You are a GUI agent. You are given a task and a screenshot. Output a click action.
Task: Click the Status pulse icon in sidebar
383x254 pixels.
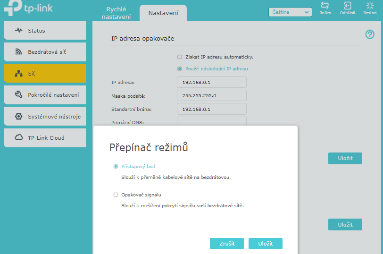(x=19, y=31)
